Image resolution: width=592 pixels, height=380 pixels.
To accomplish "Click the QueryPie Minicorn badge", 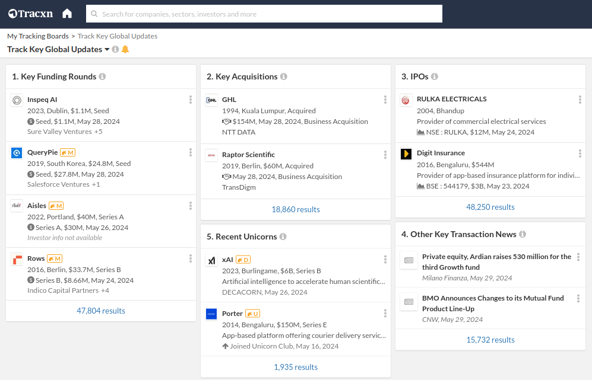I will tap(68, 153).
